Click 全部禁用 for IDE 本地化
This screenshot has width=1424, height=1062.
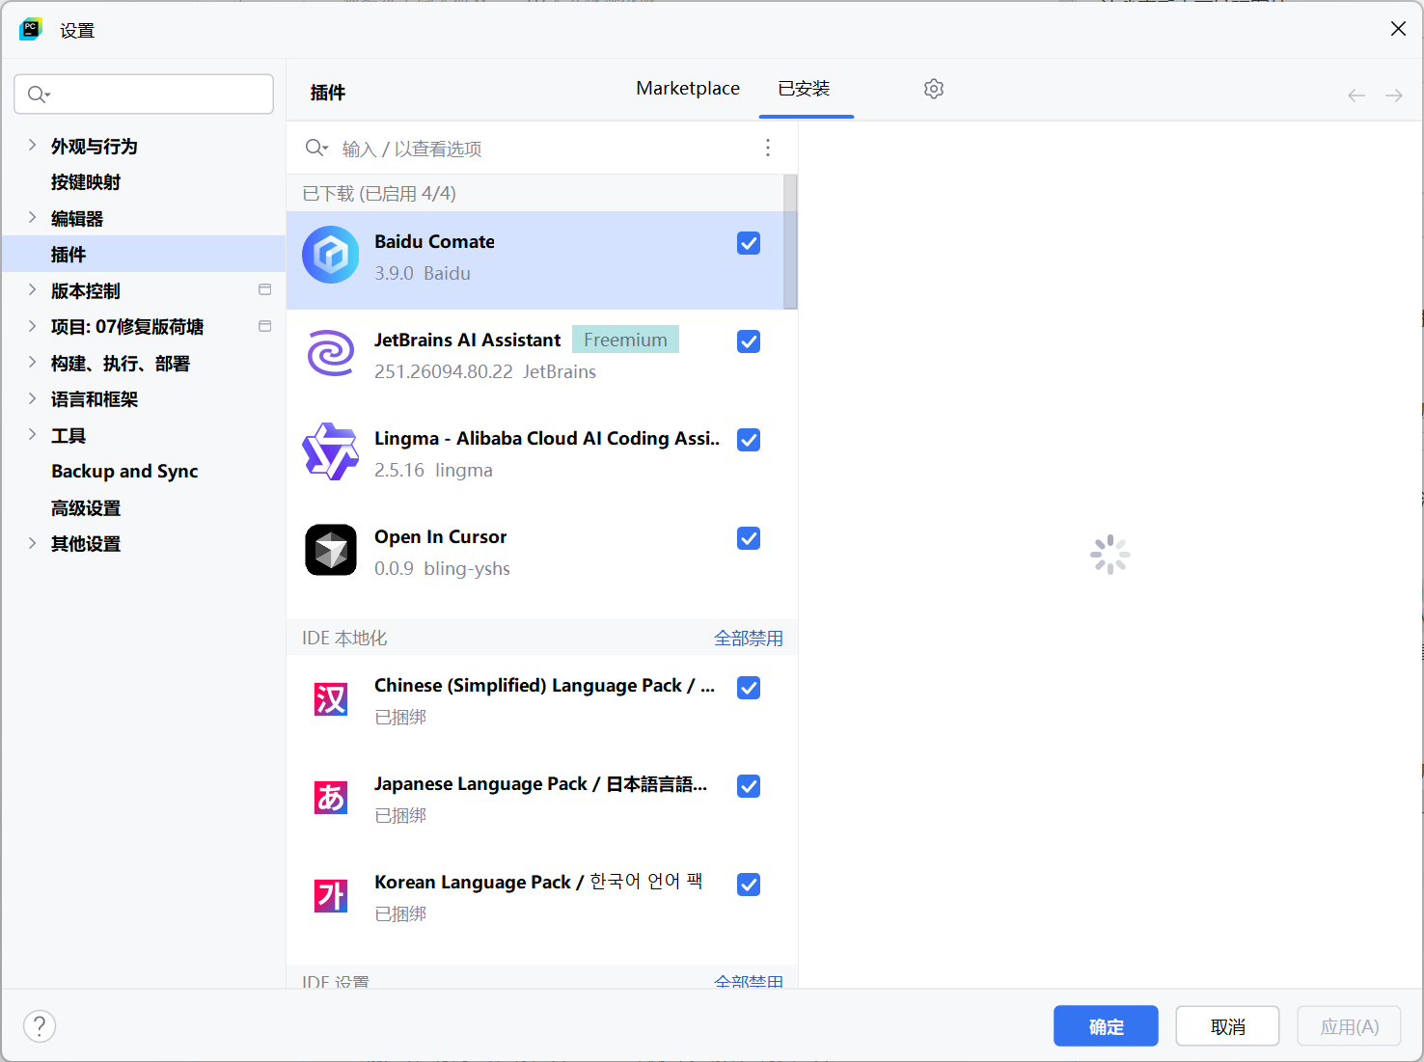[749, 638]
